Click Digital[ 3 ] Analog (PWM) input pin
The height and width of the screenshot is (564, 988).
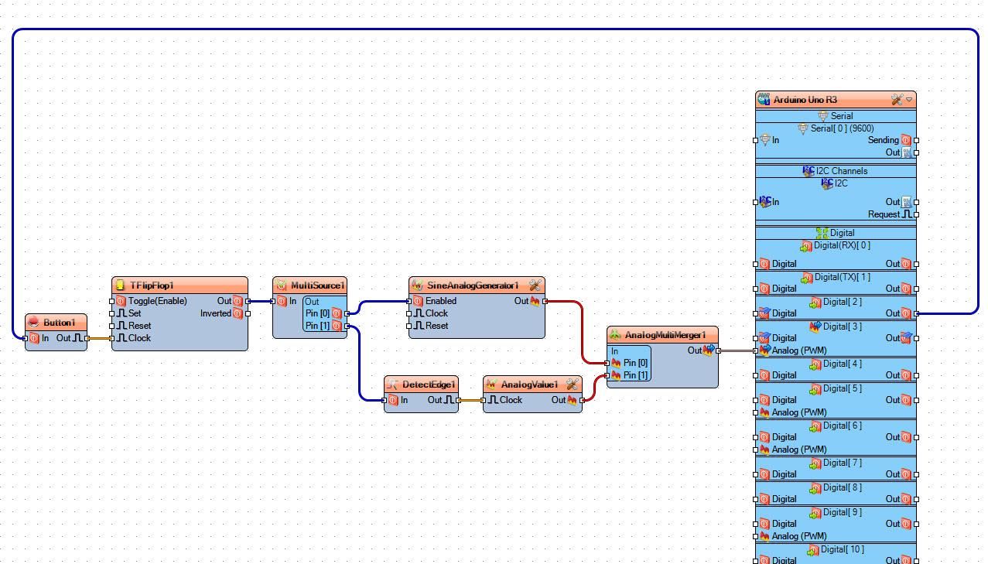[x=756, y=350]
